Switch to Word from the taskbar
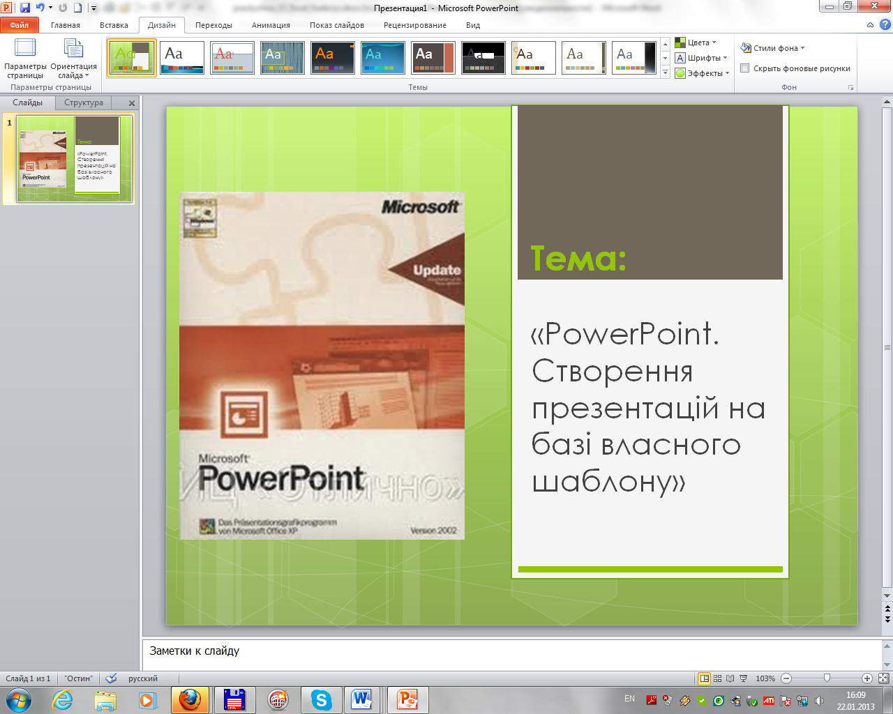Image resolution: width=893 pixels, height=714 pixels. [x=361, y=699]
